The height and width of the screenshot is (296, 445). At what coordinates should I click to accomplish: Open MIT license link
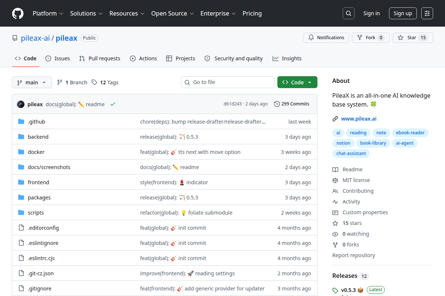[x=351, y=180]
